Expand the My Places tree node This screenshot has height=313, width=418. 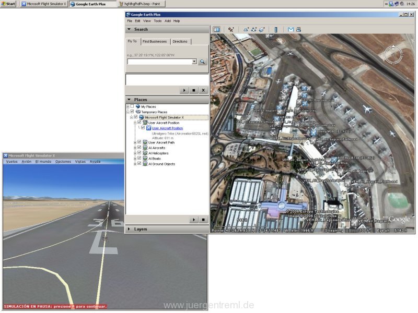(x=128, y=107)
